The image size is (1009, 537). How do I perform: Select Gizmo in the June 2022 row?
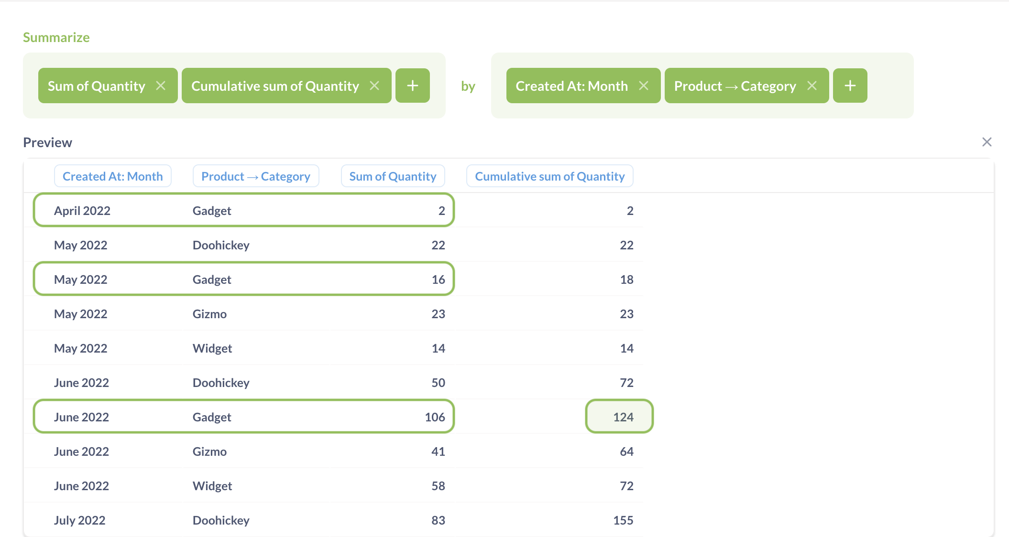point(209,451)
